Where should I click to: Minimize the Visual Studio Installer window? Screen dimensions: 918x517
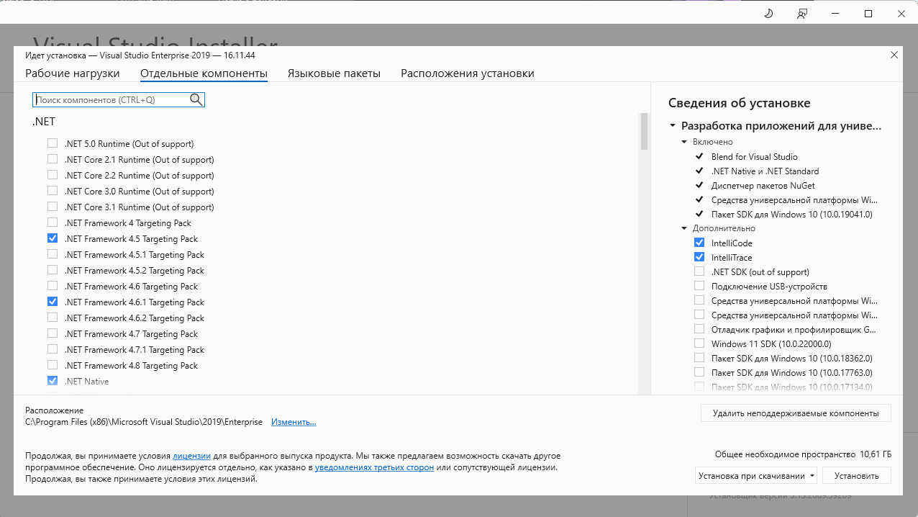pyautogui.click(x=835, y=14)
